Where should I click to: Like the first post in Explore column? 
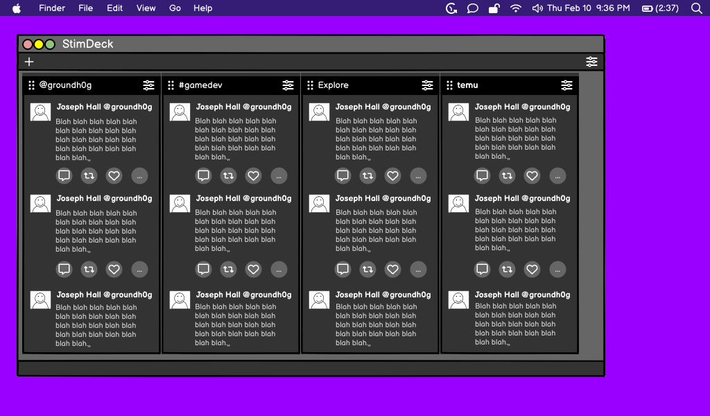(x=393, y=176)
